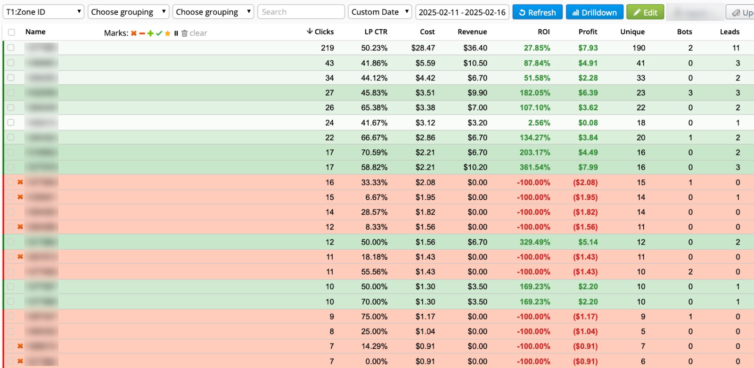Apply the pause mark icon
Viewport: 754px width, 368px height.
point(176,33)
